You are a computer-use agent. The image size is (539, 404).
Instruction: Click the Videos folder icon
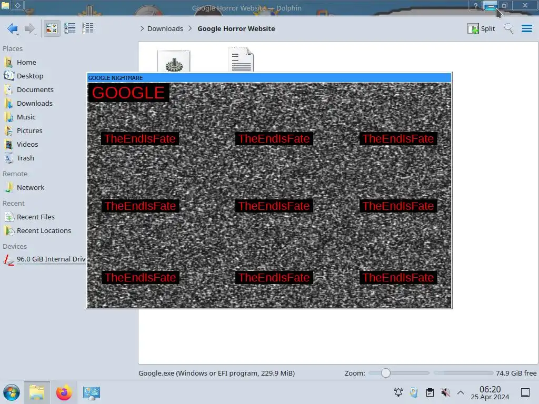8,145
